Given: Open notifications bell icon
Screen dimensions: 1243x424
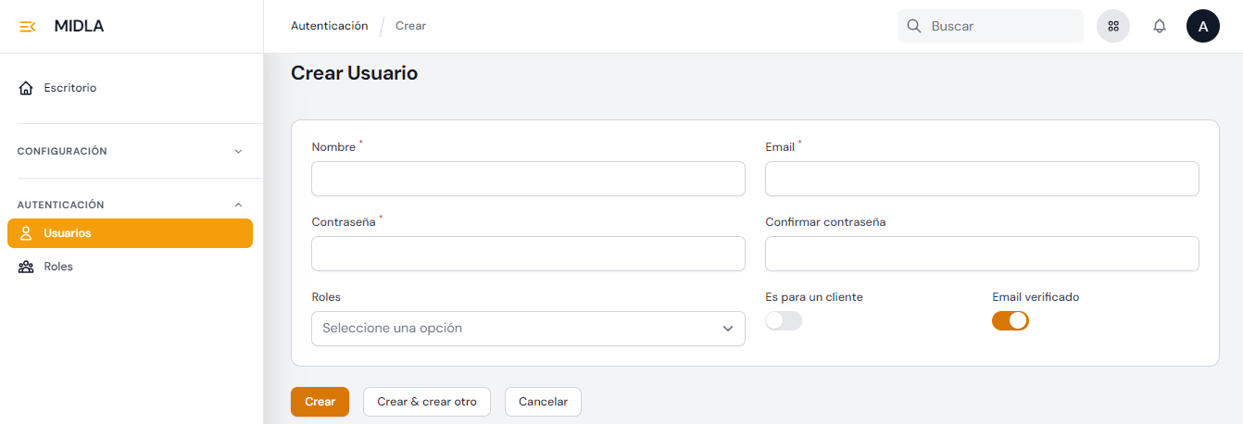Looking at the screenshot, I should pyautogui.click(x=1159, y=26).
